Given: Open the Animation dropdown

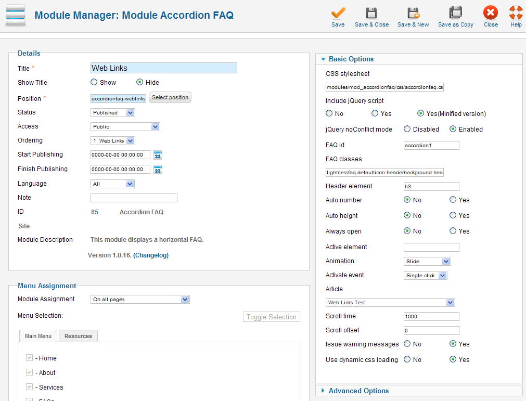Looking at the screenshot, I should (x=427, y=261).
